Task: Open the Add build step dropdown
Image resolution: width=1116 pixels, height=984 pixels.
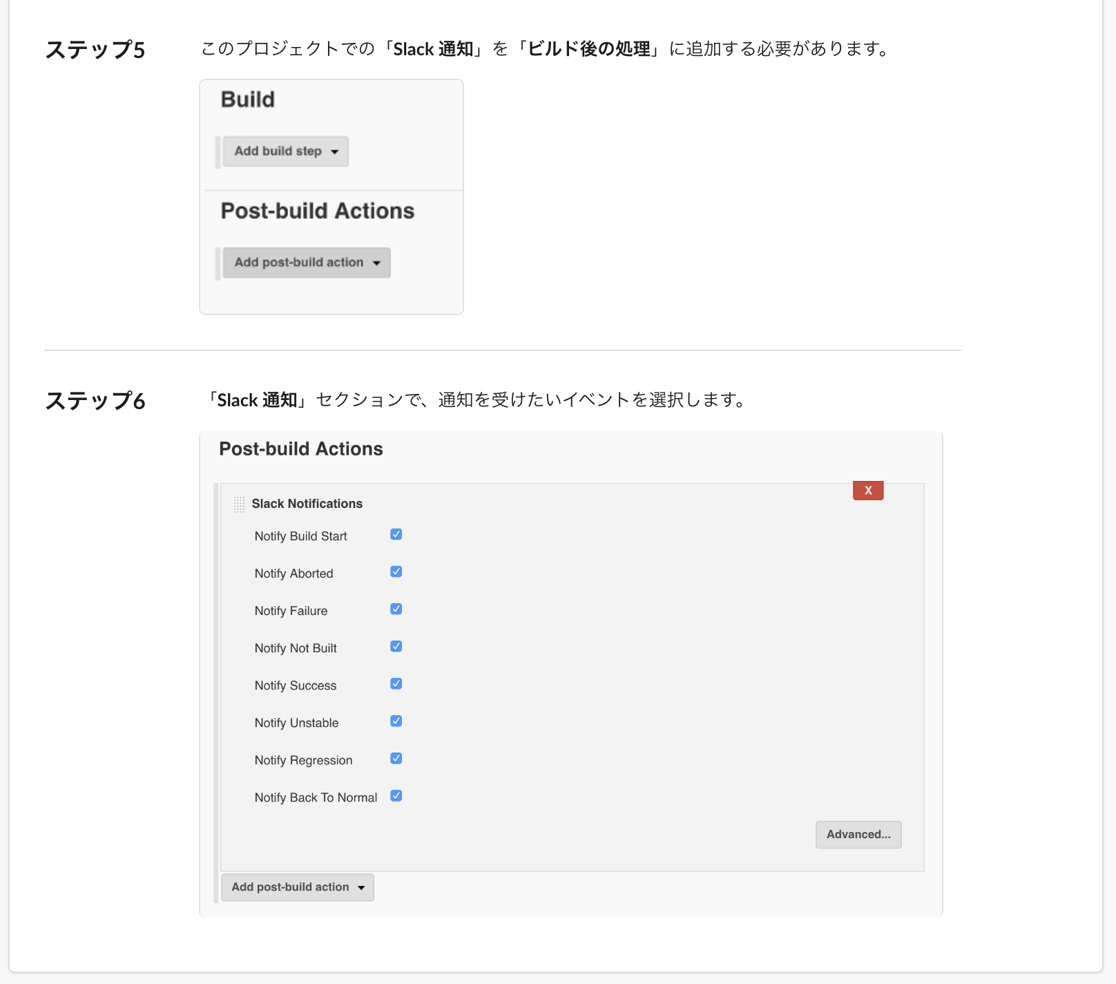Action: [x=285, y=151]
